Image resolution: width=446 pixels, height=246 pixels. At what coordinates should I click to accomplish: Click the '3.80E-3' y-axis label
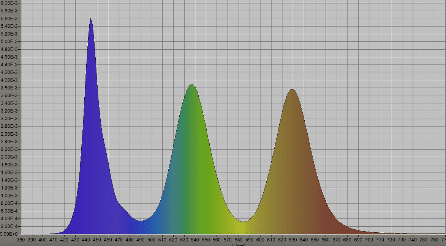coord(9,88)
